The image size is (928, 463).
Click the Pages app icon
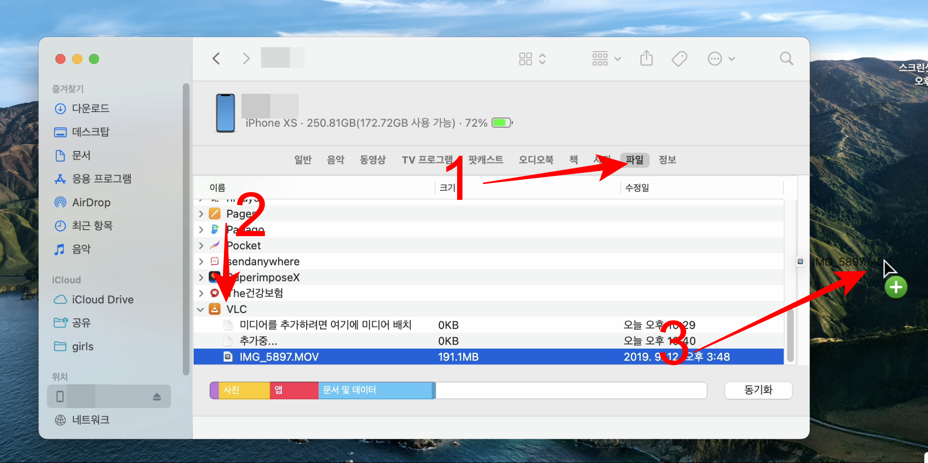(x=214, y=214)
